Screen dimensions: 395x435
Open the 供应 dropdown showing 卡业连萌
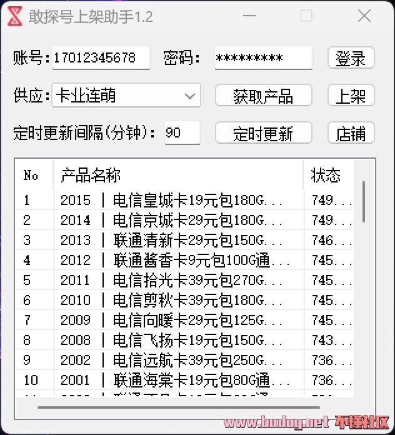pos(126,95)
